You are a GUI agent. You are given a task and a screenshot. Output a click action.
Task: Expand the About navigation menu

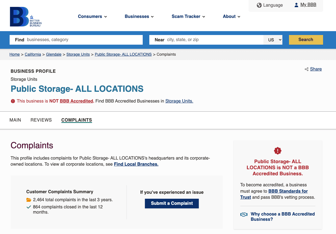tap(232, 17)
